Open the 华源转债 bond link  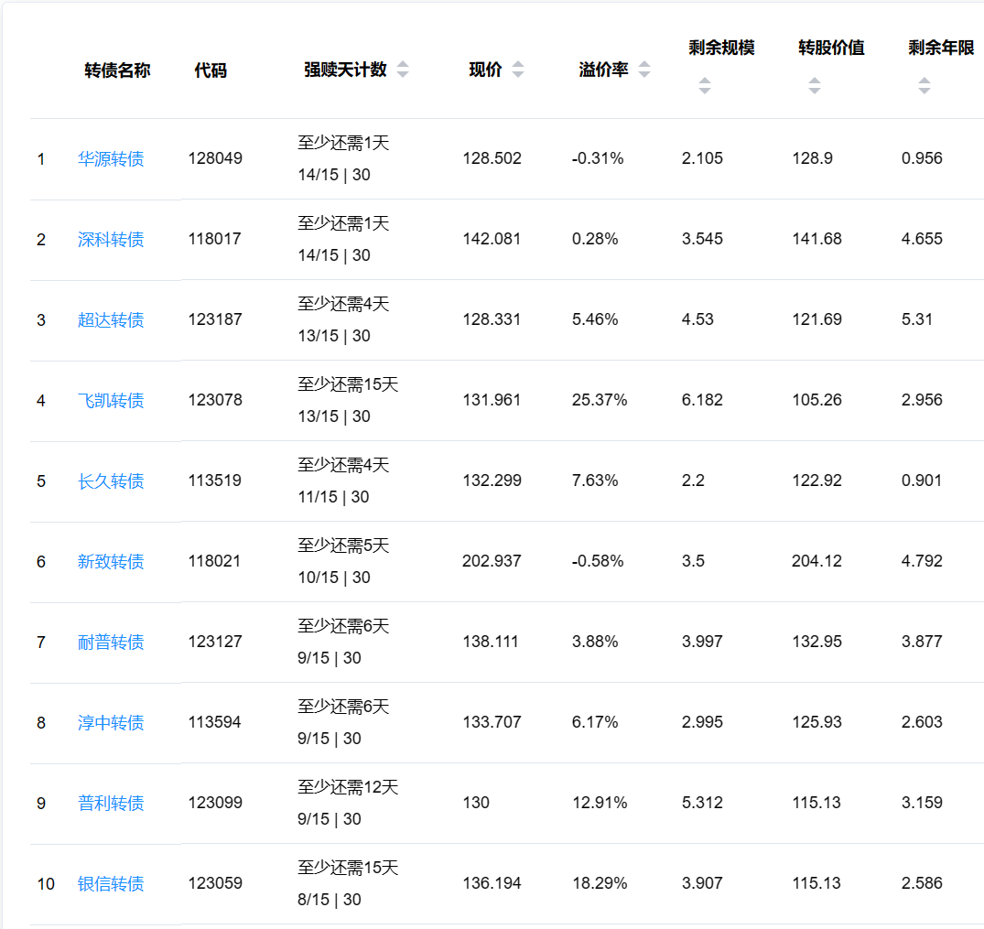[x=111, y=159]
